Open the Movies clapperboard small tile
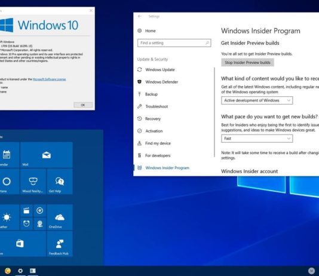This screenshot has height=276, width=319. (26, 210)
